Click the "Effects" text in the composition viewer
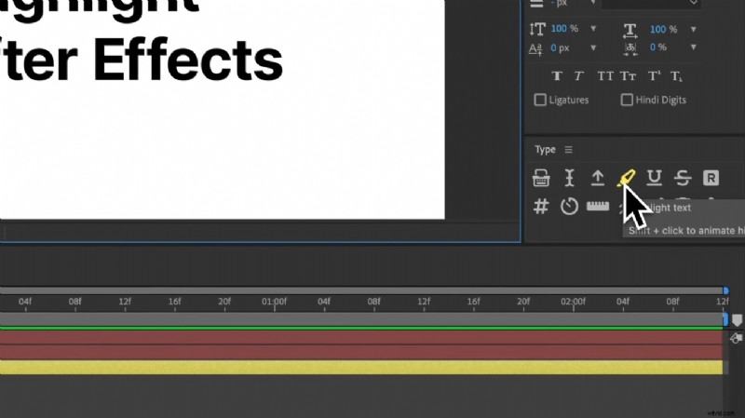The image size is (745, 418). pyautogui.click(x=188, y=61)
